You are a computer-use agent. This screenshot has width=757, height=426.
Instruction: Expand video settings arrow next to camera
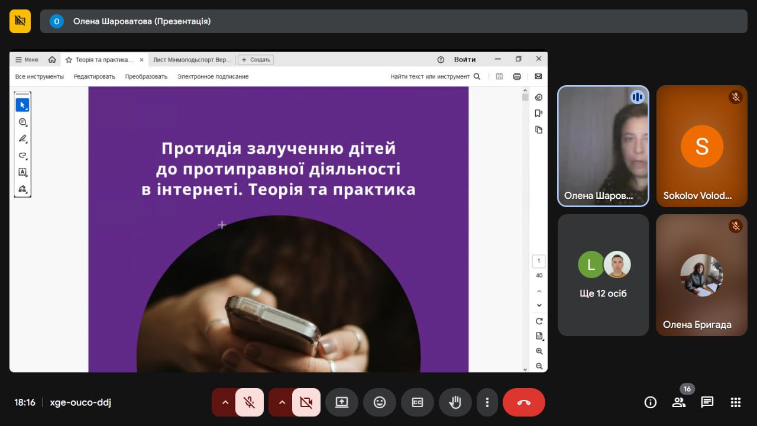282,402
